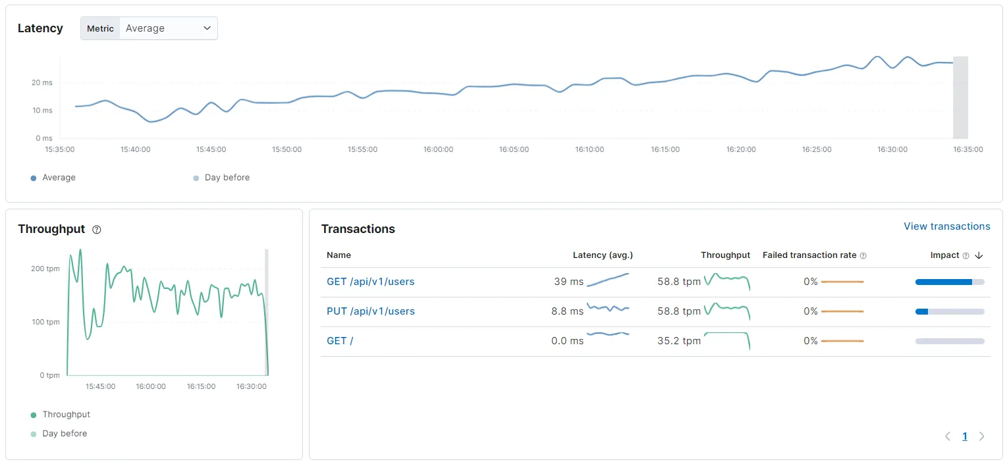Click the 200 tpm label on Throughput axis
Viewport: 1007px width, 464px height.
45,269
